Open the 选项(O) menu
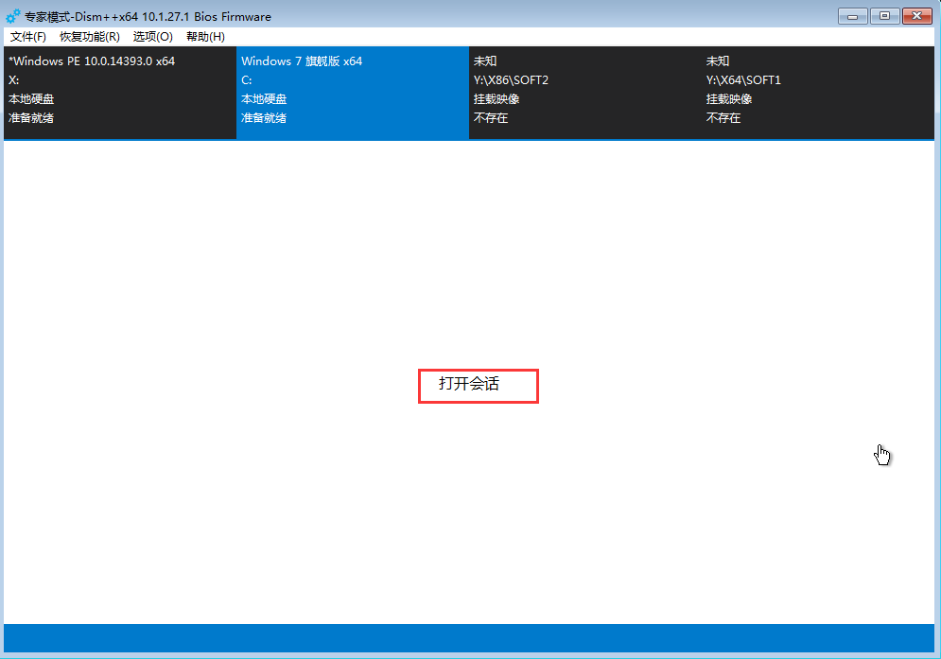Viewport: 941px width, 659px height. pyautogui.click(x=152, y=37)
